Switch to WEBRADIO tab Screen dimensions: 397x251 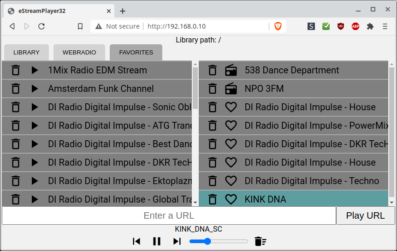click(79, 53)
